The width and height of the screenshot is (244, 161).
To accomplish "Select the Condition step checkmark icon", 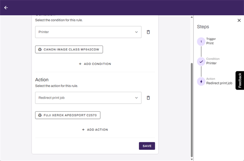I will pos(201,62).
